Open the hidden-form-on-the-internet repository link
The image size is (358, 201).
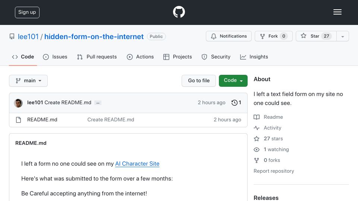pos(94,36)
